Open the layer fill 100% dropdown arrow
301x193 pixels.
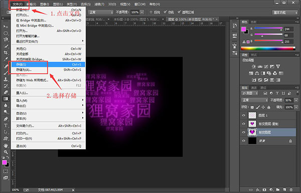pos(296,107)
